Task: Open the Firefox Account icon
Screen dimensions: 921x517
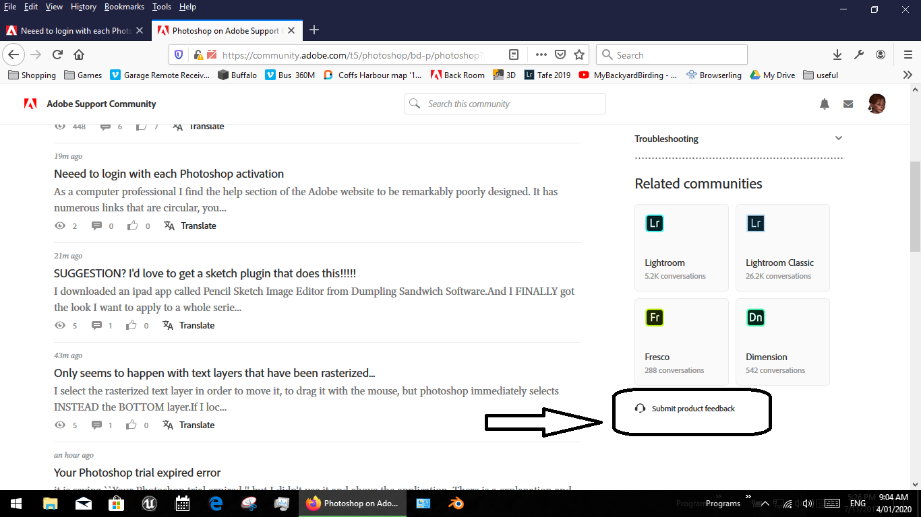Action: pos(881,55)
